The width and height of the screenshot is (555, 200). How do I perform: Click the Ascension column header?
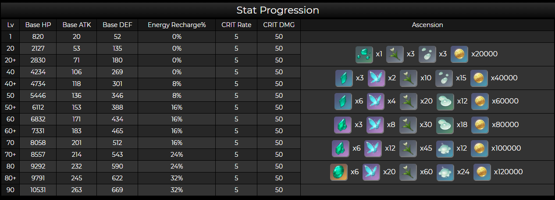click(x=427, y=25)
